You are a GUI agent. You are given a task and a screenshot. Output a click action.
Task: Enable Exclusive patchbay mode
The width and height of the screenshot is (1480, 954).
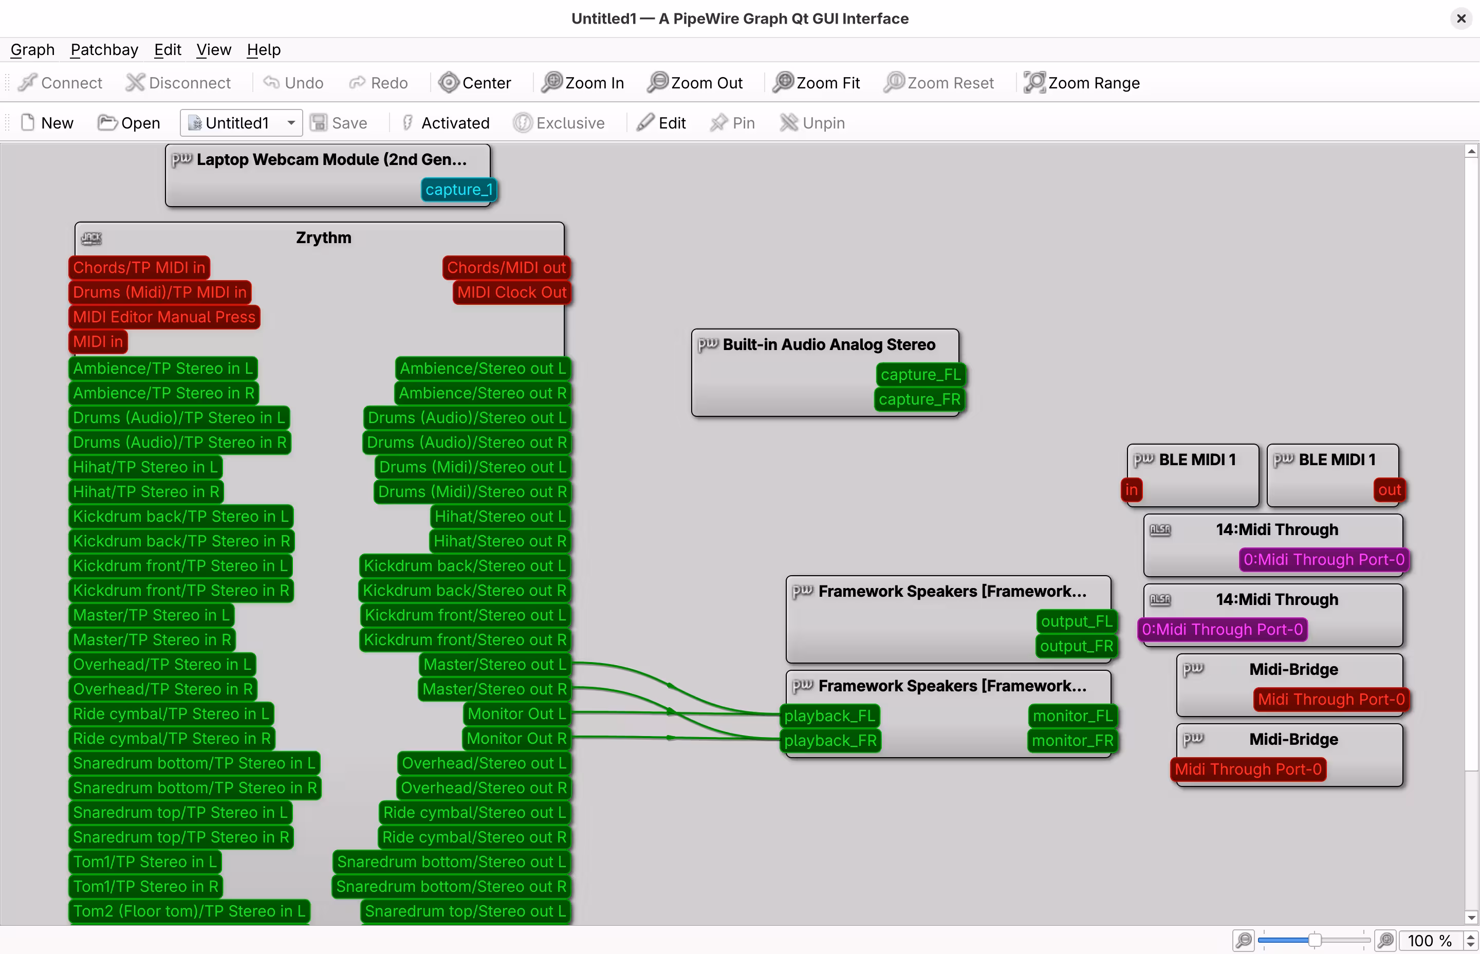(x=559, y=123)
